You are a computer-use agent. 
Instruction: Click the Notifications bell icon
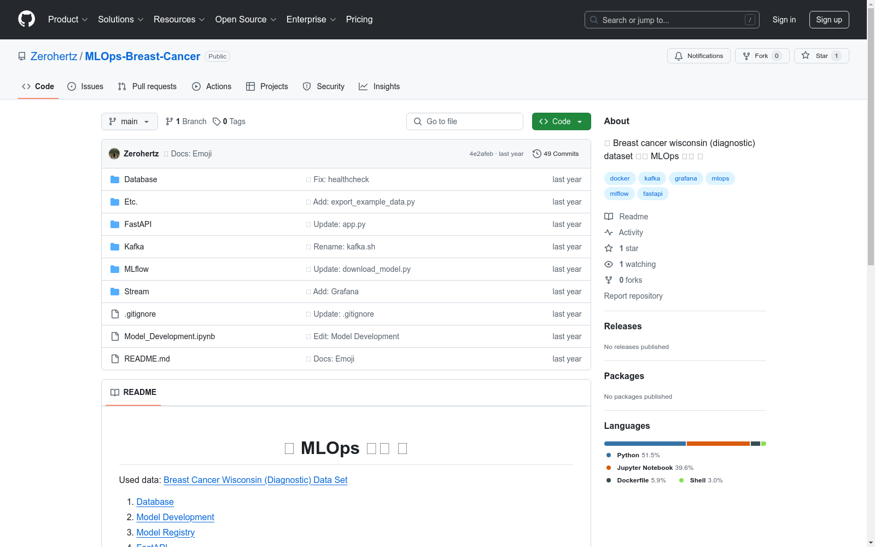point(679,56)
